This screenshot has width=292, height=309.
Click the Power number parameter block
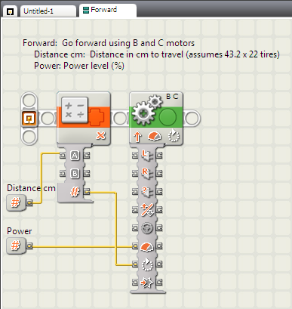(x=16, y=246)
